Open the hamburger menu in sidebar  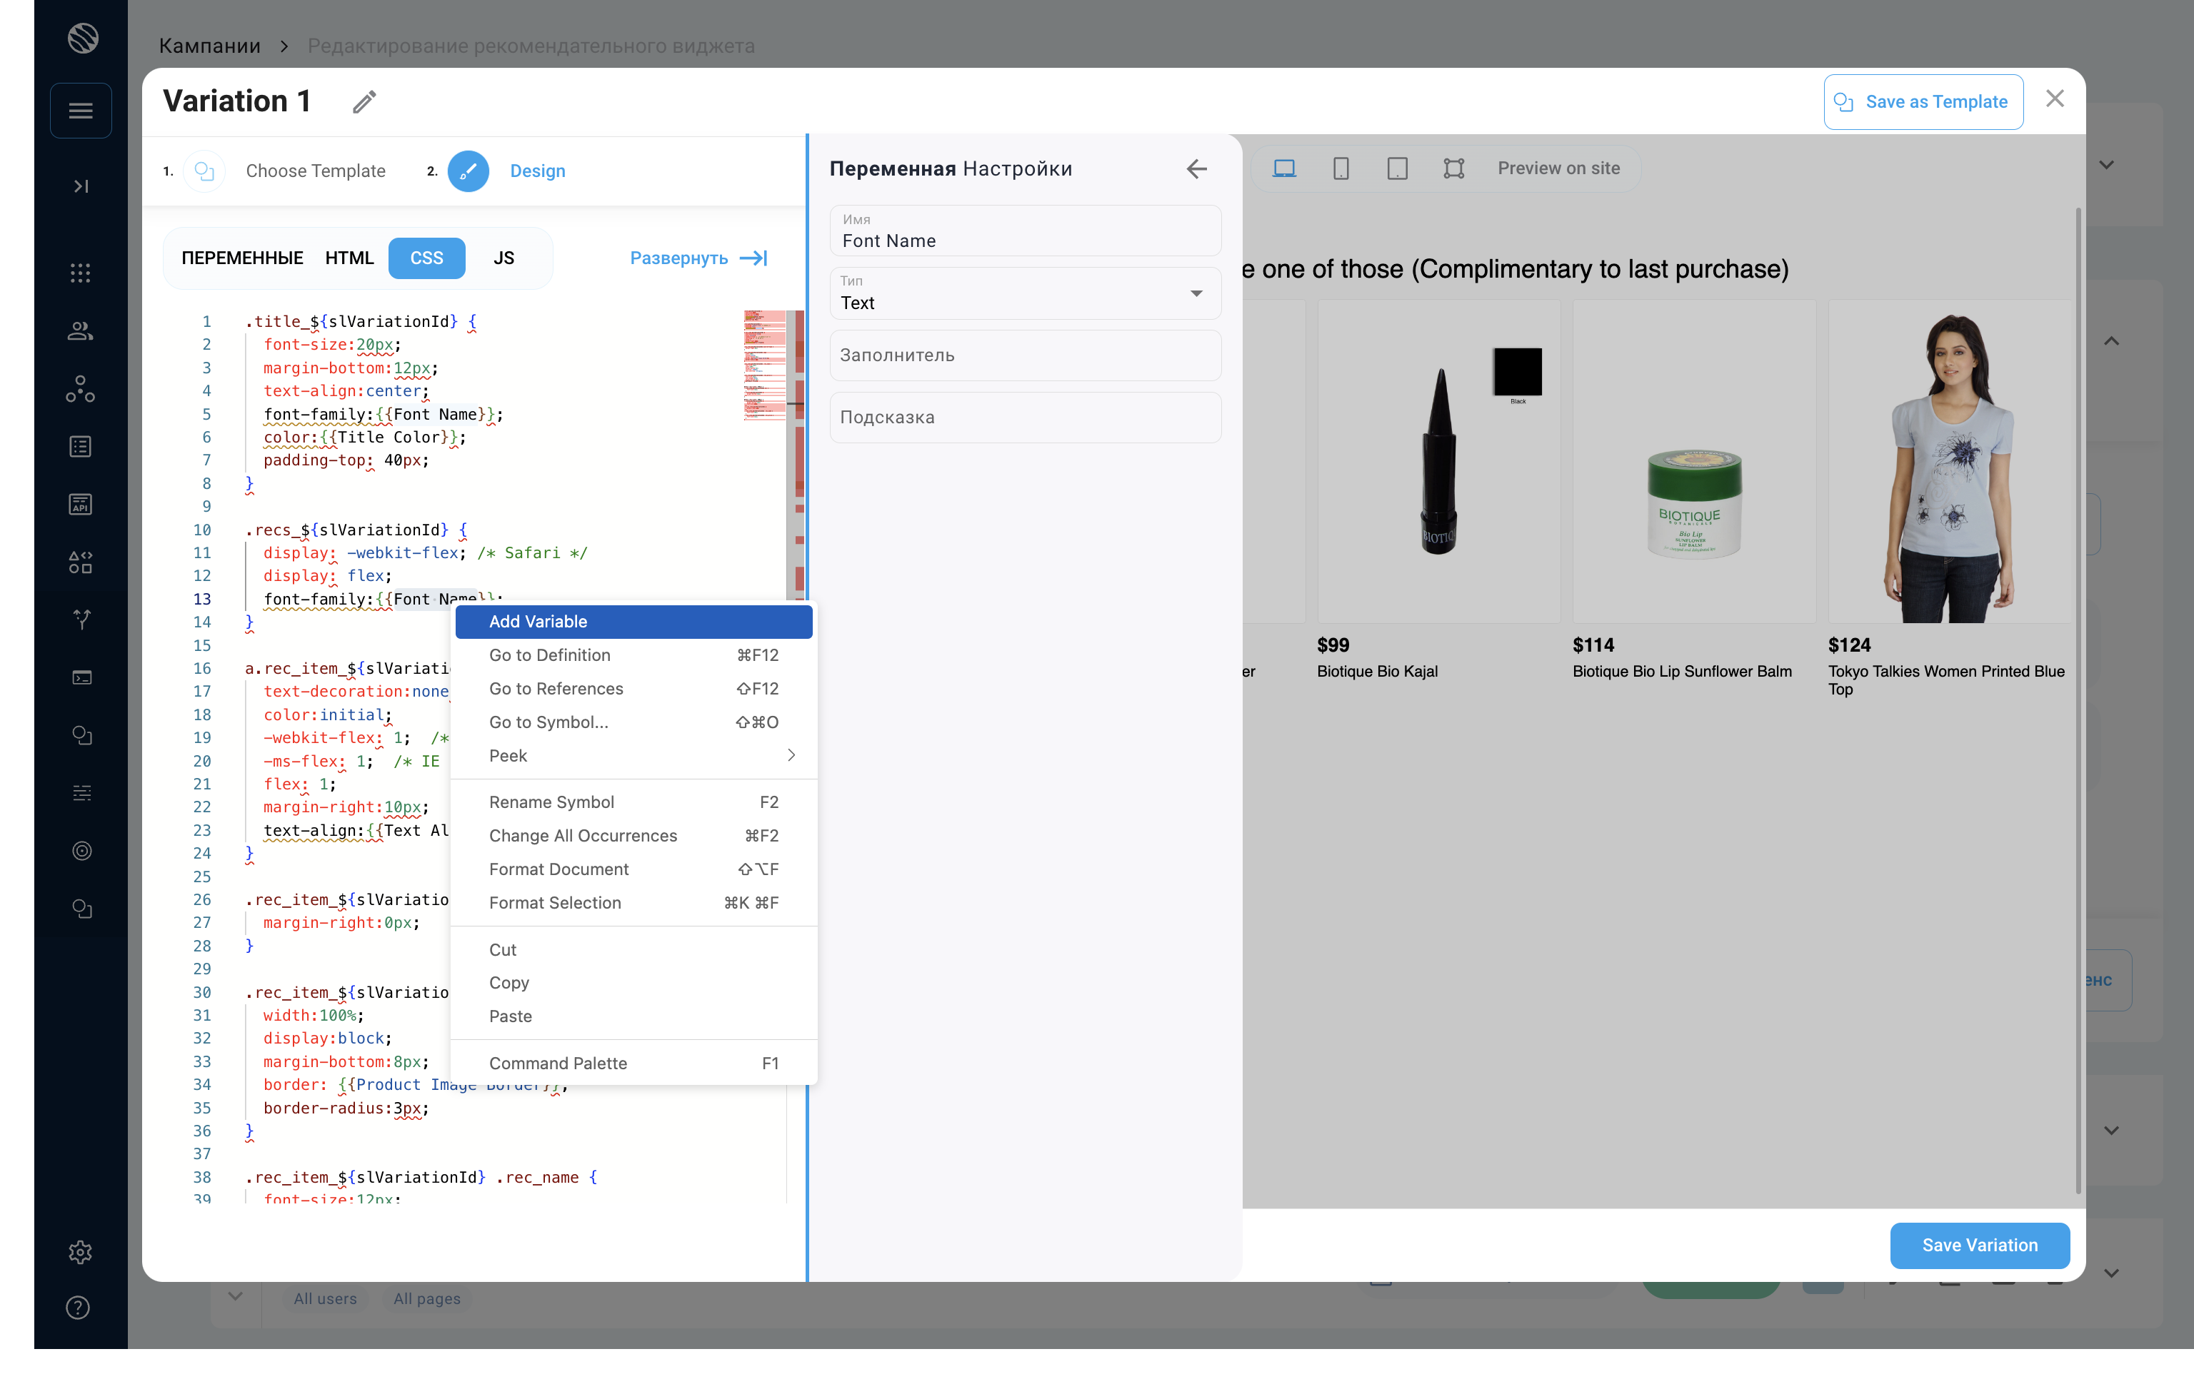81,110
